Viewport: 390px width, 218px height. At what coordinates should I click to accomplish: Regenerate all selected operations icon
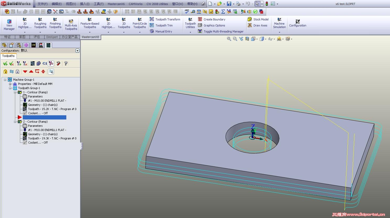[x=19, y=63]
